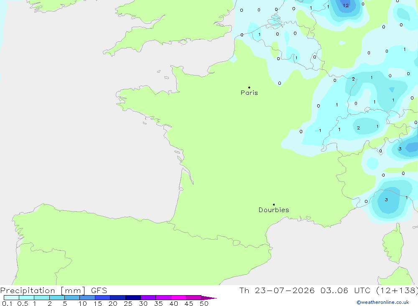The width and height of the screenshot is (418, 306).
Task: Click the 'Th 23-07-2026' date text
Action: (277, 291)
